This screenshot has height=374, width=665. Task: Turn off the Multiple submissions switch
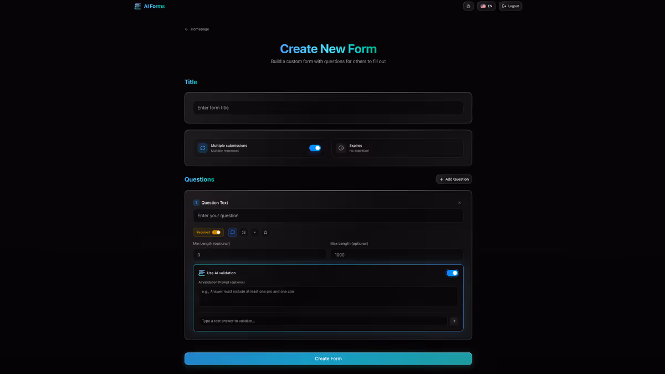[x=315, y=148]
